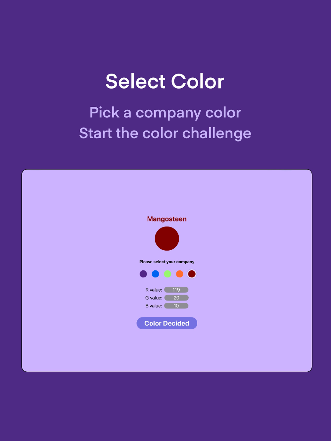Click the Select Color heading
Screen dimensions: 331x441
coord(165,81)
